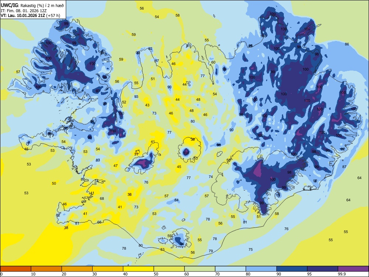Click the humidity value 52 on the map
This screenshot has width=369, height=277.
tap(124, 102)
